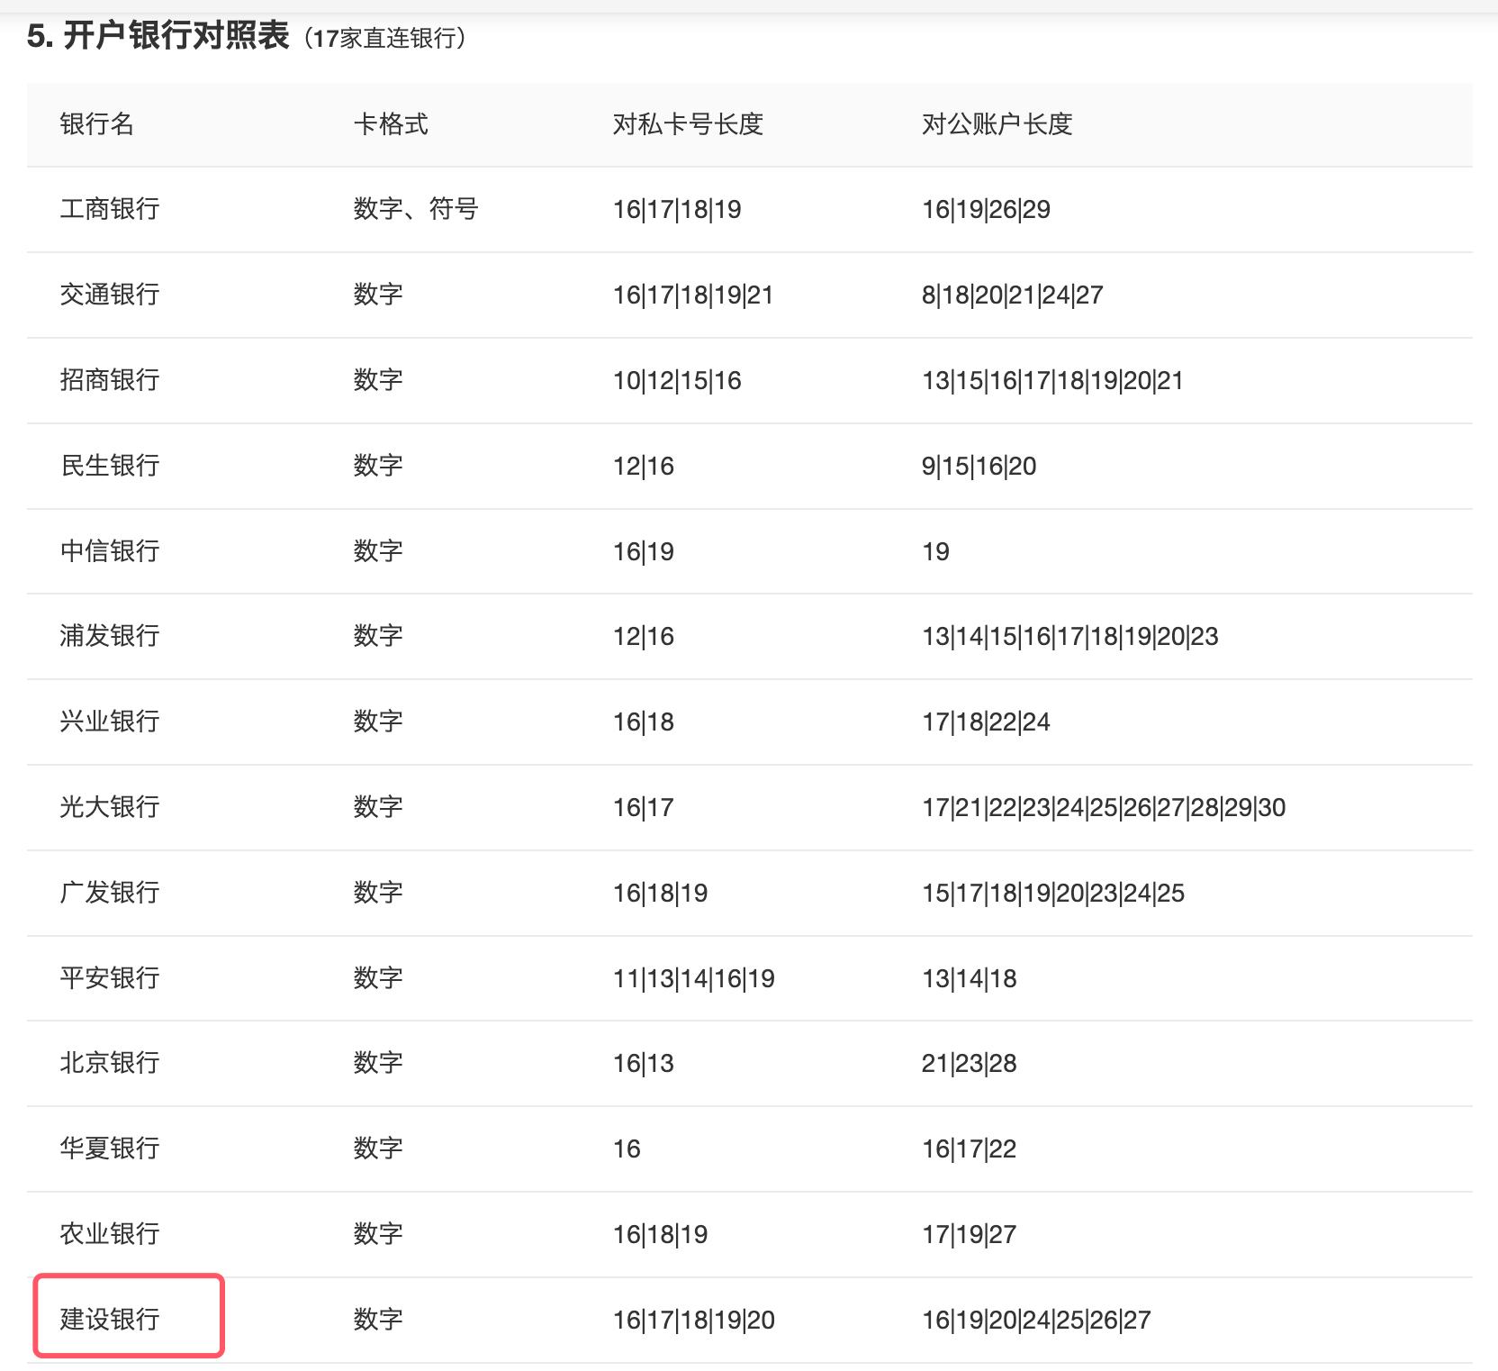Click the value "13|15|16|17|18|19|20|21"
Viewport: 1498px width, 1371px height.
[1052, 381]
